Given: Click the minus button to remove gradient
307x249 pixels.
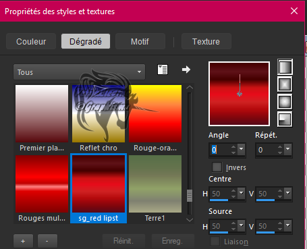Looking at the screenshot, I should coord(47,241).
